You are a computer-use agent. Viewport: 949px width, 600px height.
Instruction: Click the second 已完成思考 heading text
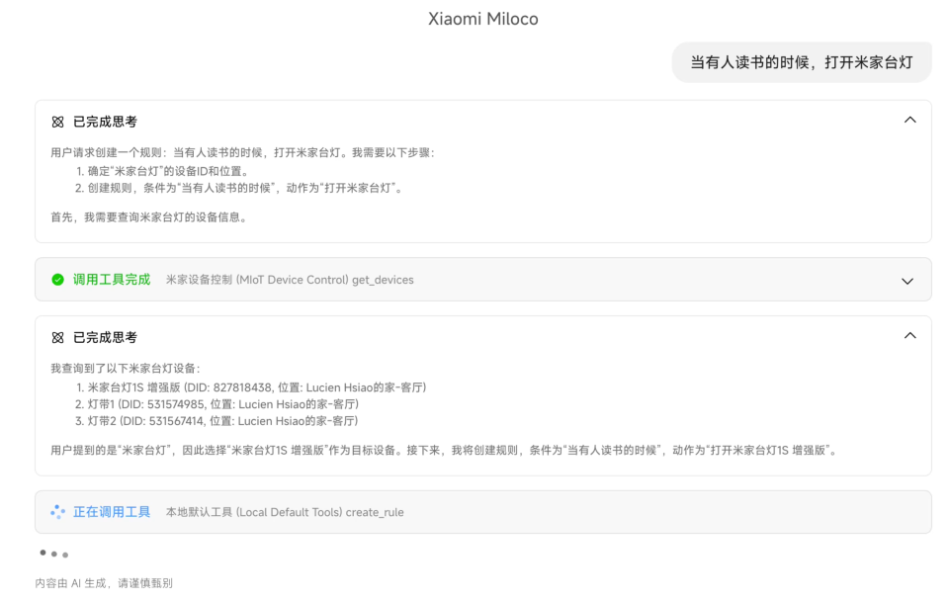(x=106, y=337)
